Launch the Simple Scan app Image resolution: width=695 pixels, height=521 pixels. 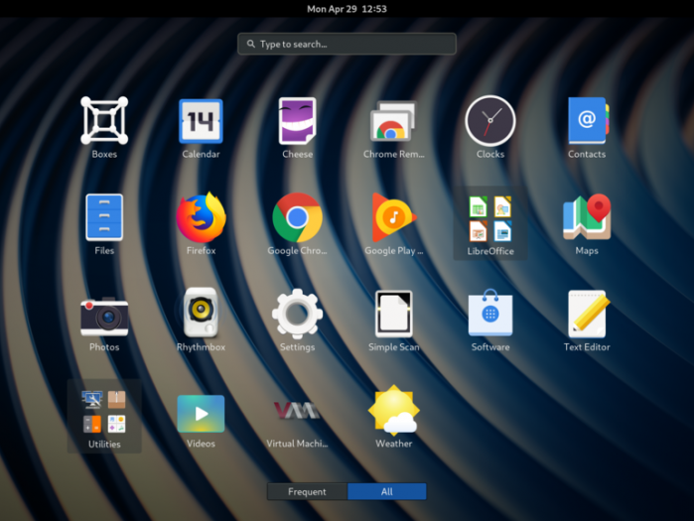pos(393,314)
